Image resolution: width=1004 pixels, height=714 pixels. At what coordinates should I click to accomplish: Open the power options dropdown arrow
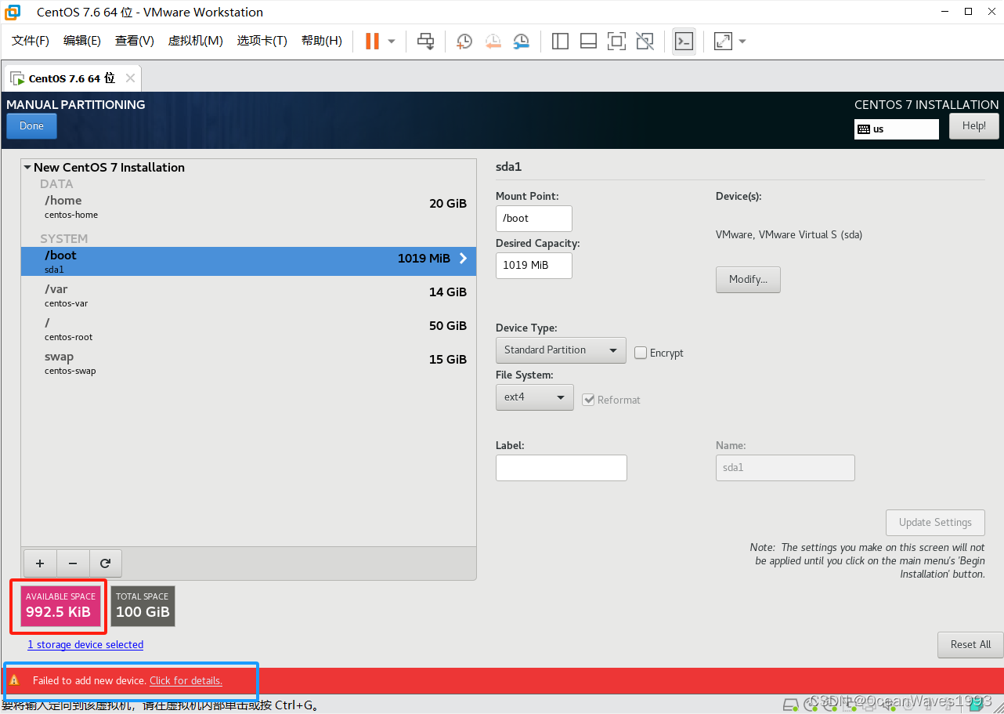(x=392, y=42)
